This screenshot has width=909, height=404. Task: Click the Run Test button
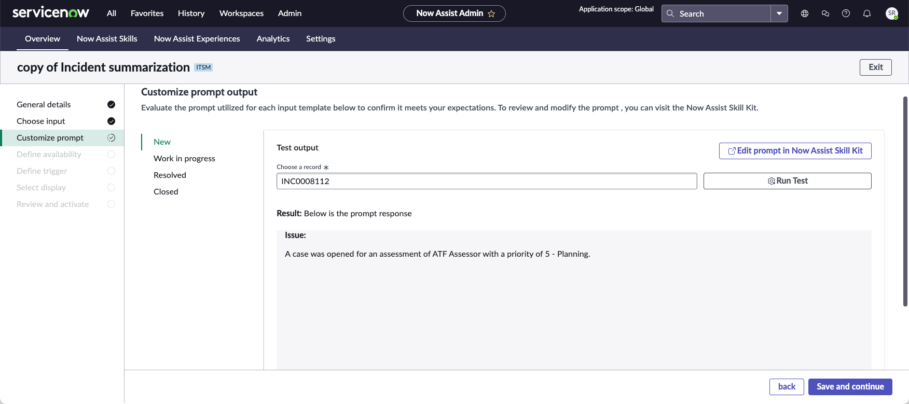[788, 181]
